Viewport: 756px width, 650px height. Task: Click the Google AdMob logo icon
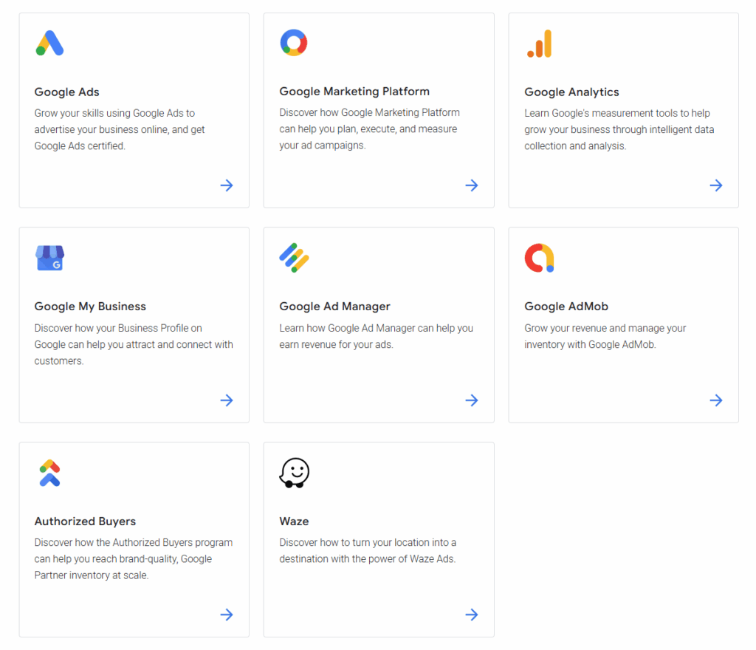pos(539,258)
